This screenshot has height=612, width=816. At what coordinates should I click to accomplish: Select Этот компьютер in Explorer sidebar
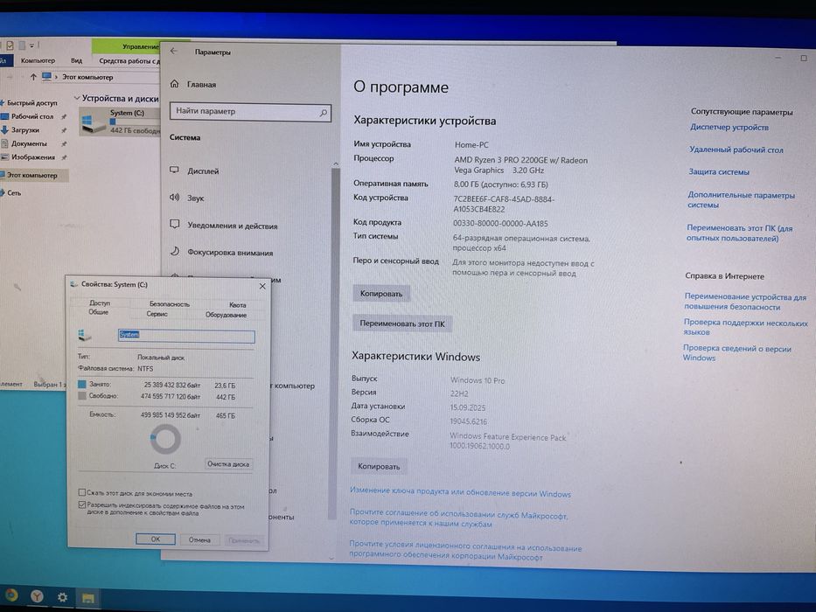tap(32, 176)
